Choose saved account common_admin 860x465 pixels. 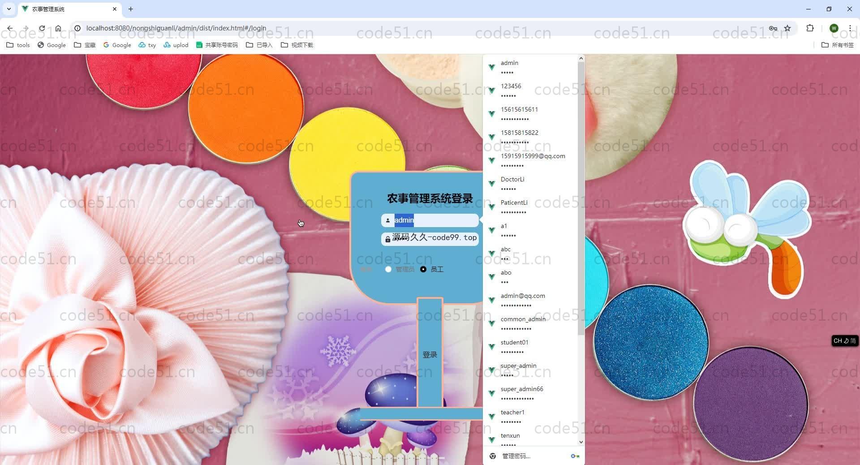coord(530,323)
